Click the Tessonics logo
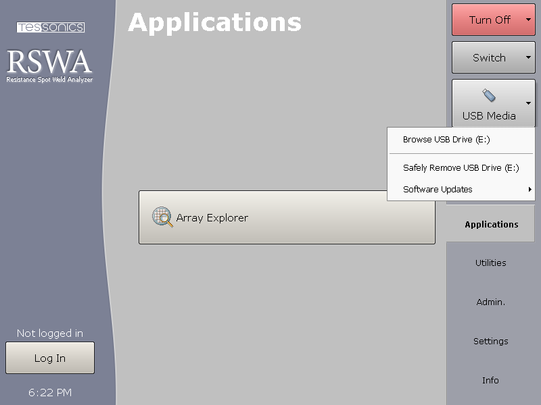The image size is (541, 405). coord(50,27)
